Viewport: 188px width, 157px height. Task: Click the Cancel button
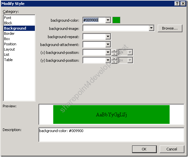tap(172, 149)
